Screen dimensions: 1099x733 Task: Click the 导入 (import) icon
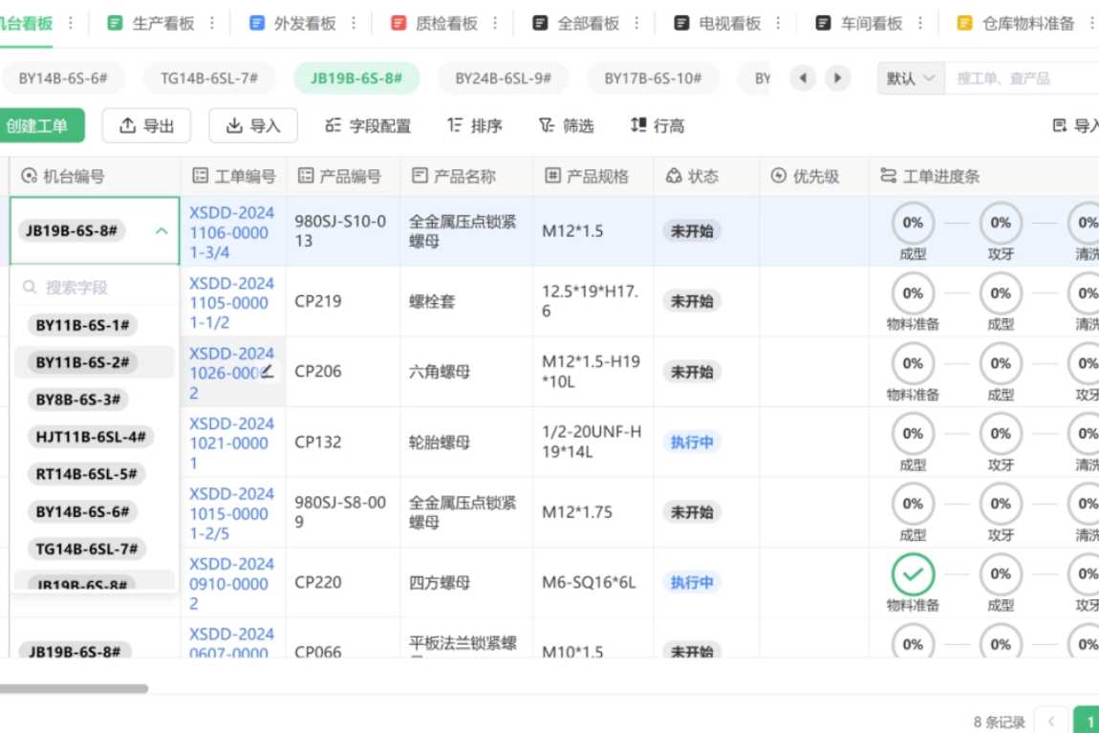pyautogui.click(x=253, y=124)
